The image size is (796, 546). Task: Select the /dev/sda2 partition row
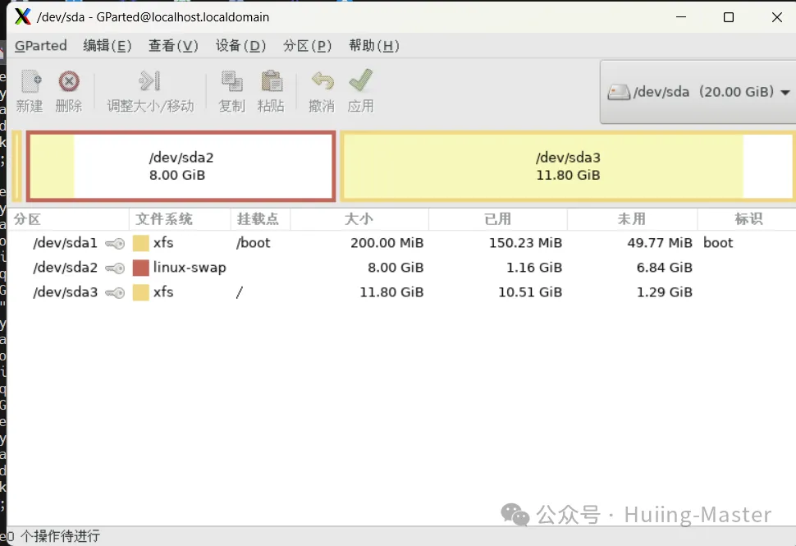pyautogui.click(x=401, y=268)
